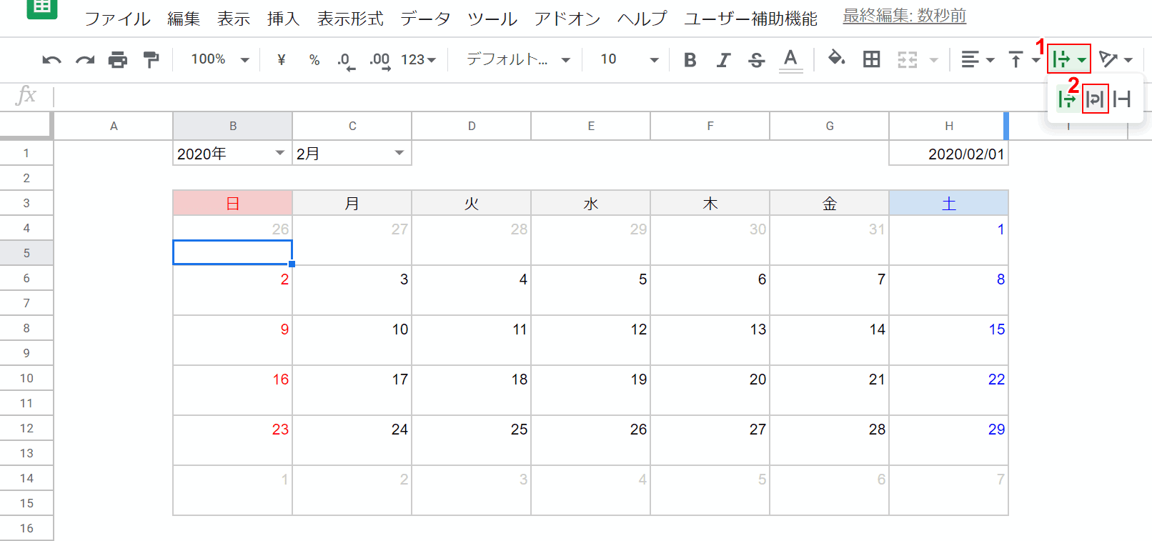Format as percent

click(314, 59)
